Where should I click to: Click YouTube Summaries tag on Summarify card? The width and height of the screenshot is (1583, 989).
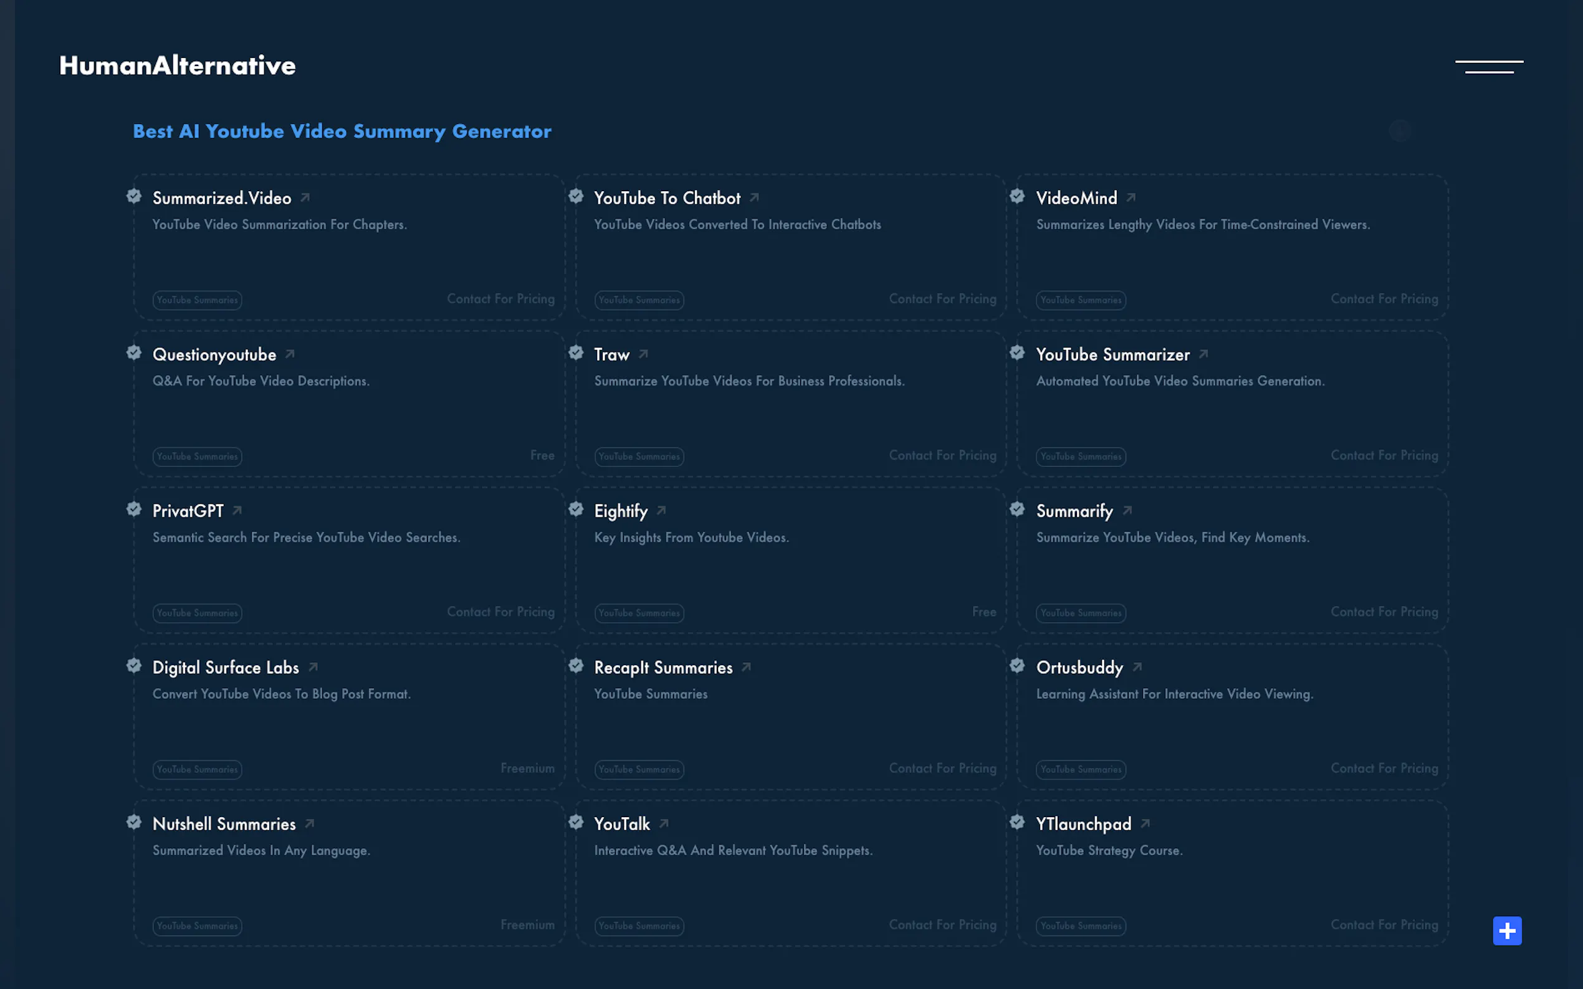coord(1081,613)
